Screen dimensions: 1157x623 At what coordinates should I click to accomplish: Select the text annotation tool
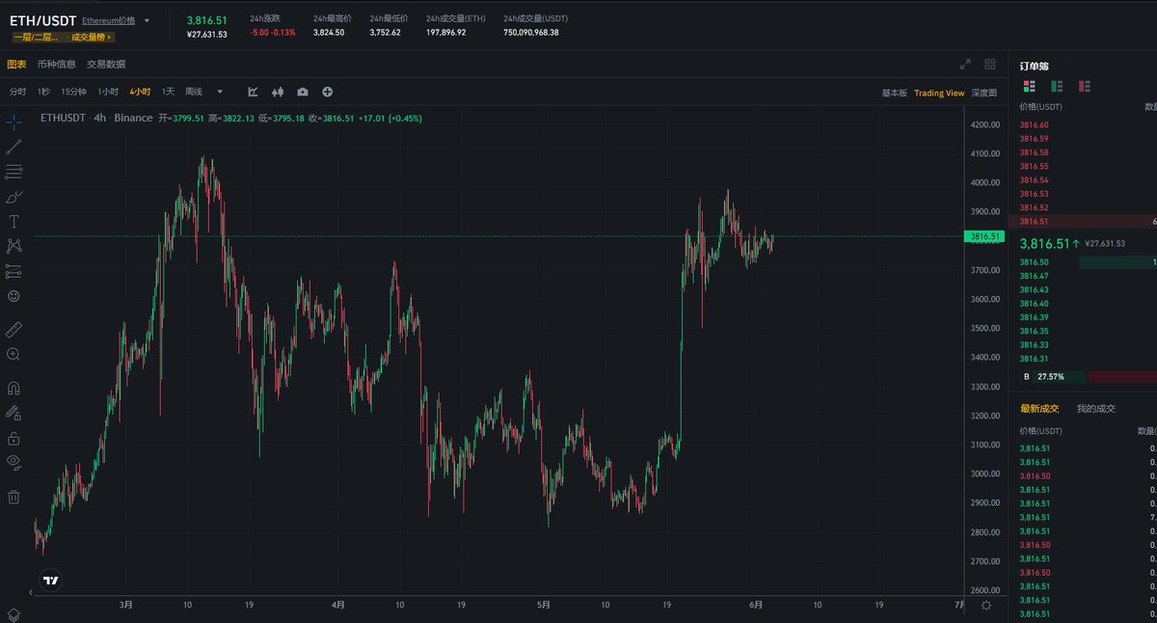(x=13, y=222)
